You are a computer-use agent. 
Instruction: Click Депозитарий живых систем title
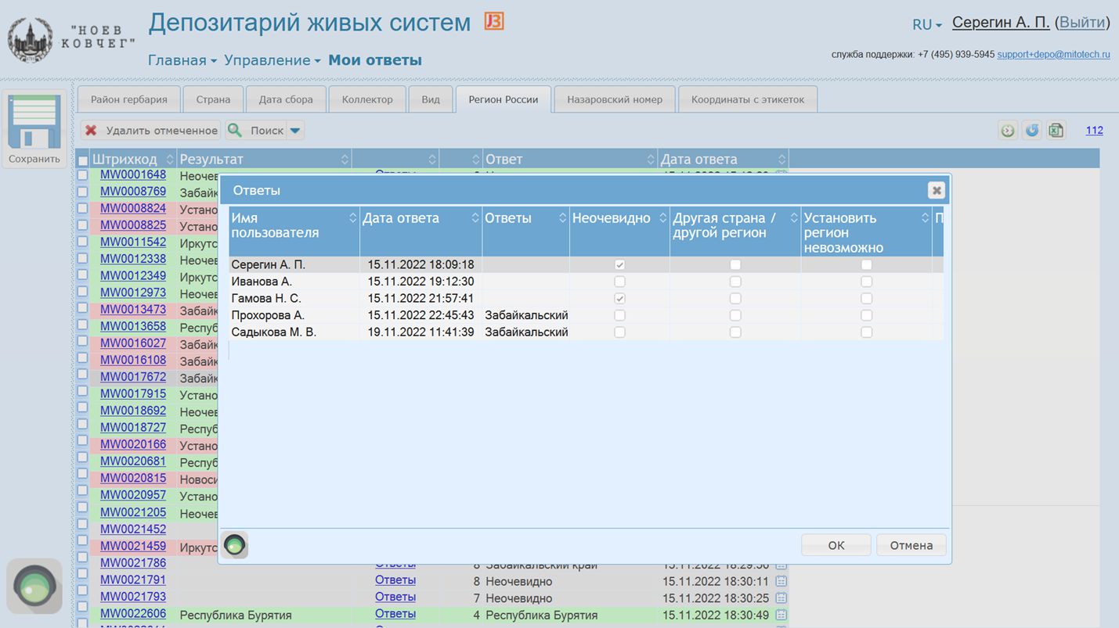[x=309, y=23]
